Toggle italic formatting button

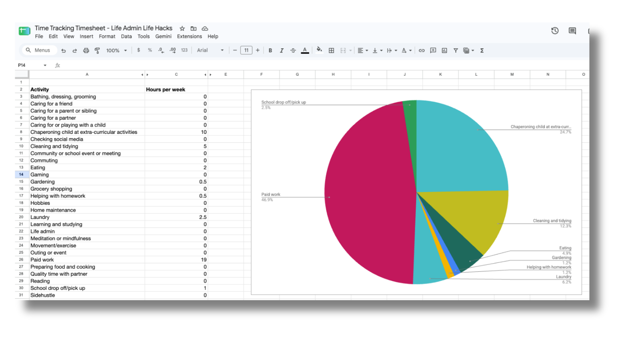coord(281,50)
